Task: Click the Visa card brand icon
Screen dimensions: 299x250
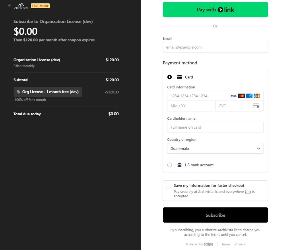Action: pyautogui.click(x=234, y=96)
